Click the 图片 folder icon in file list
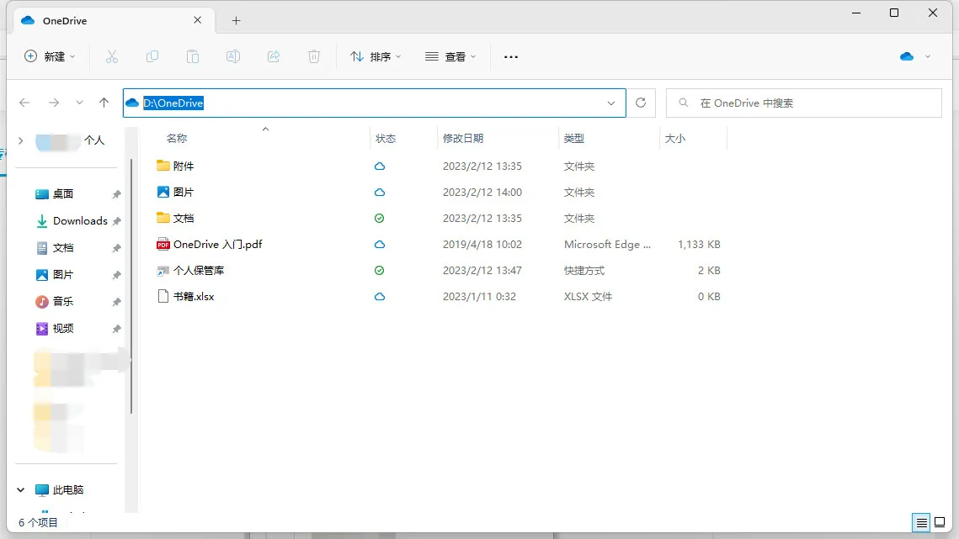This screenshot has height=539, width=959. point(162,192)
